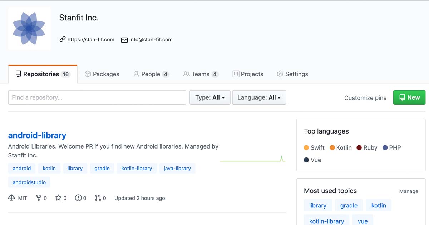Expand the Language: All filter dropdown
429x225 pixels.
point(259,97)
